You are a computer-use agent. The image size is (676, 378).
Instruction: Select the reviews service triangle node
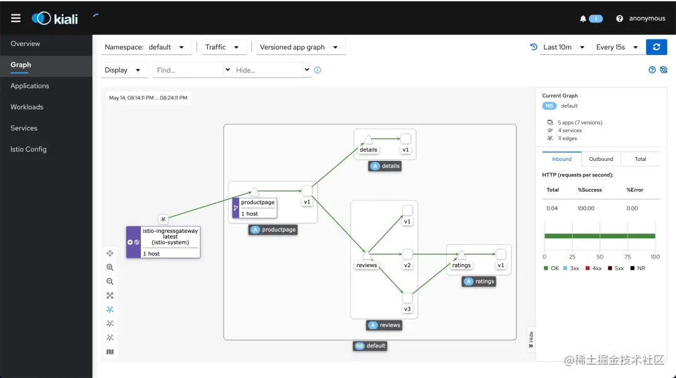366,255
